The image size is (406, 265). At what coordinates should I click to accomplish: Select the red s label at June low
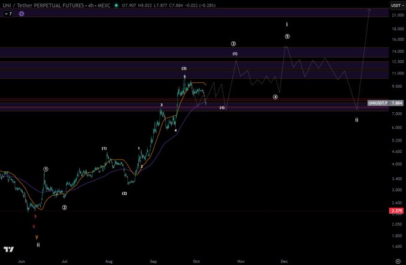(x=35, y=217)
